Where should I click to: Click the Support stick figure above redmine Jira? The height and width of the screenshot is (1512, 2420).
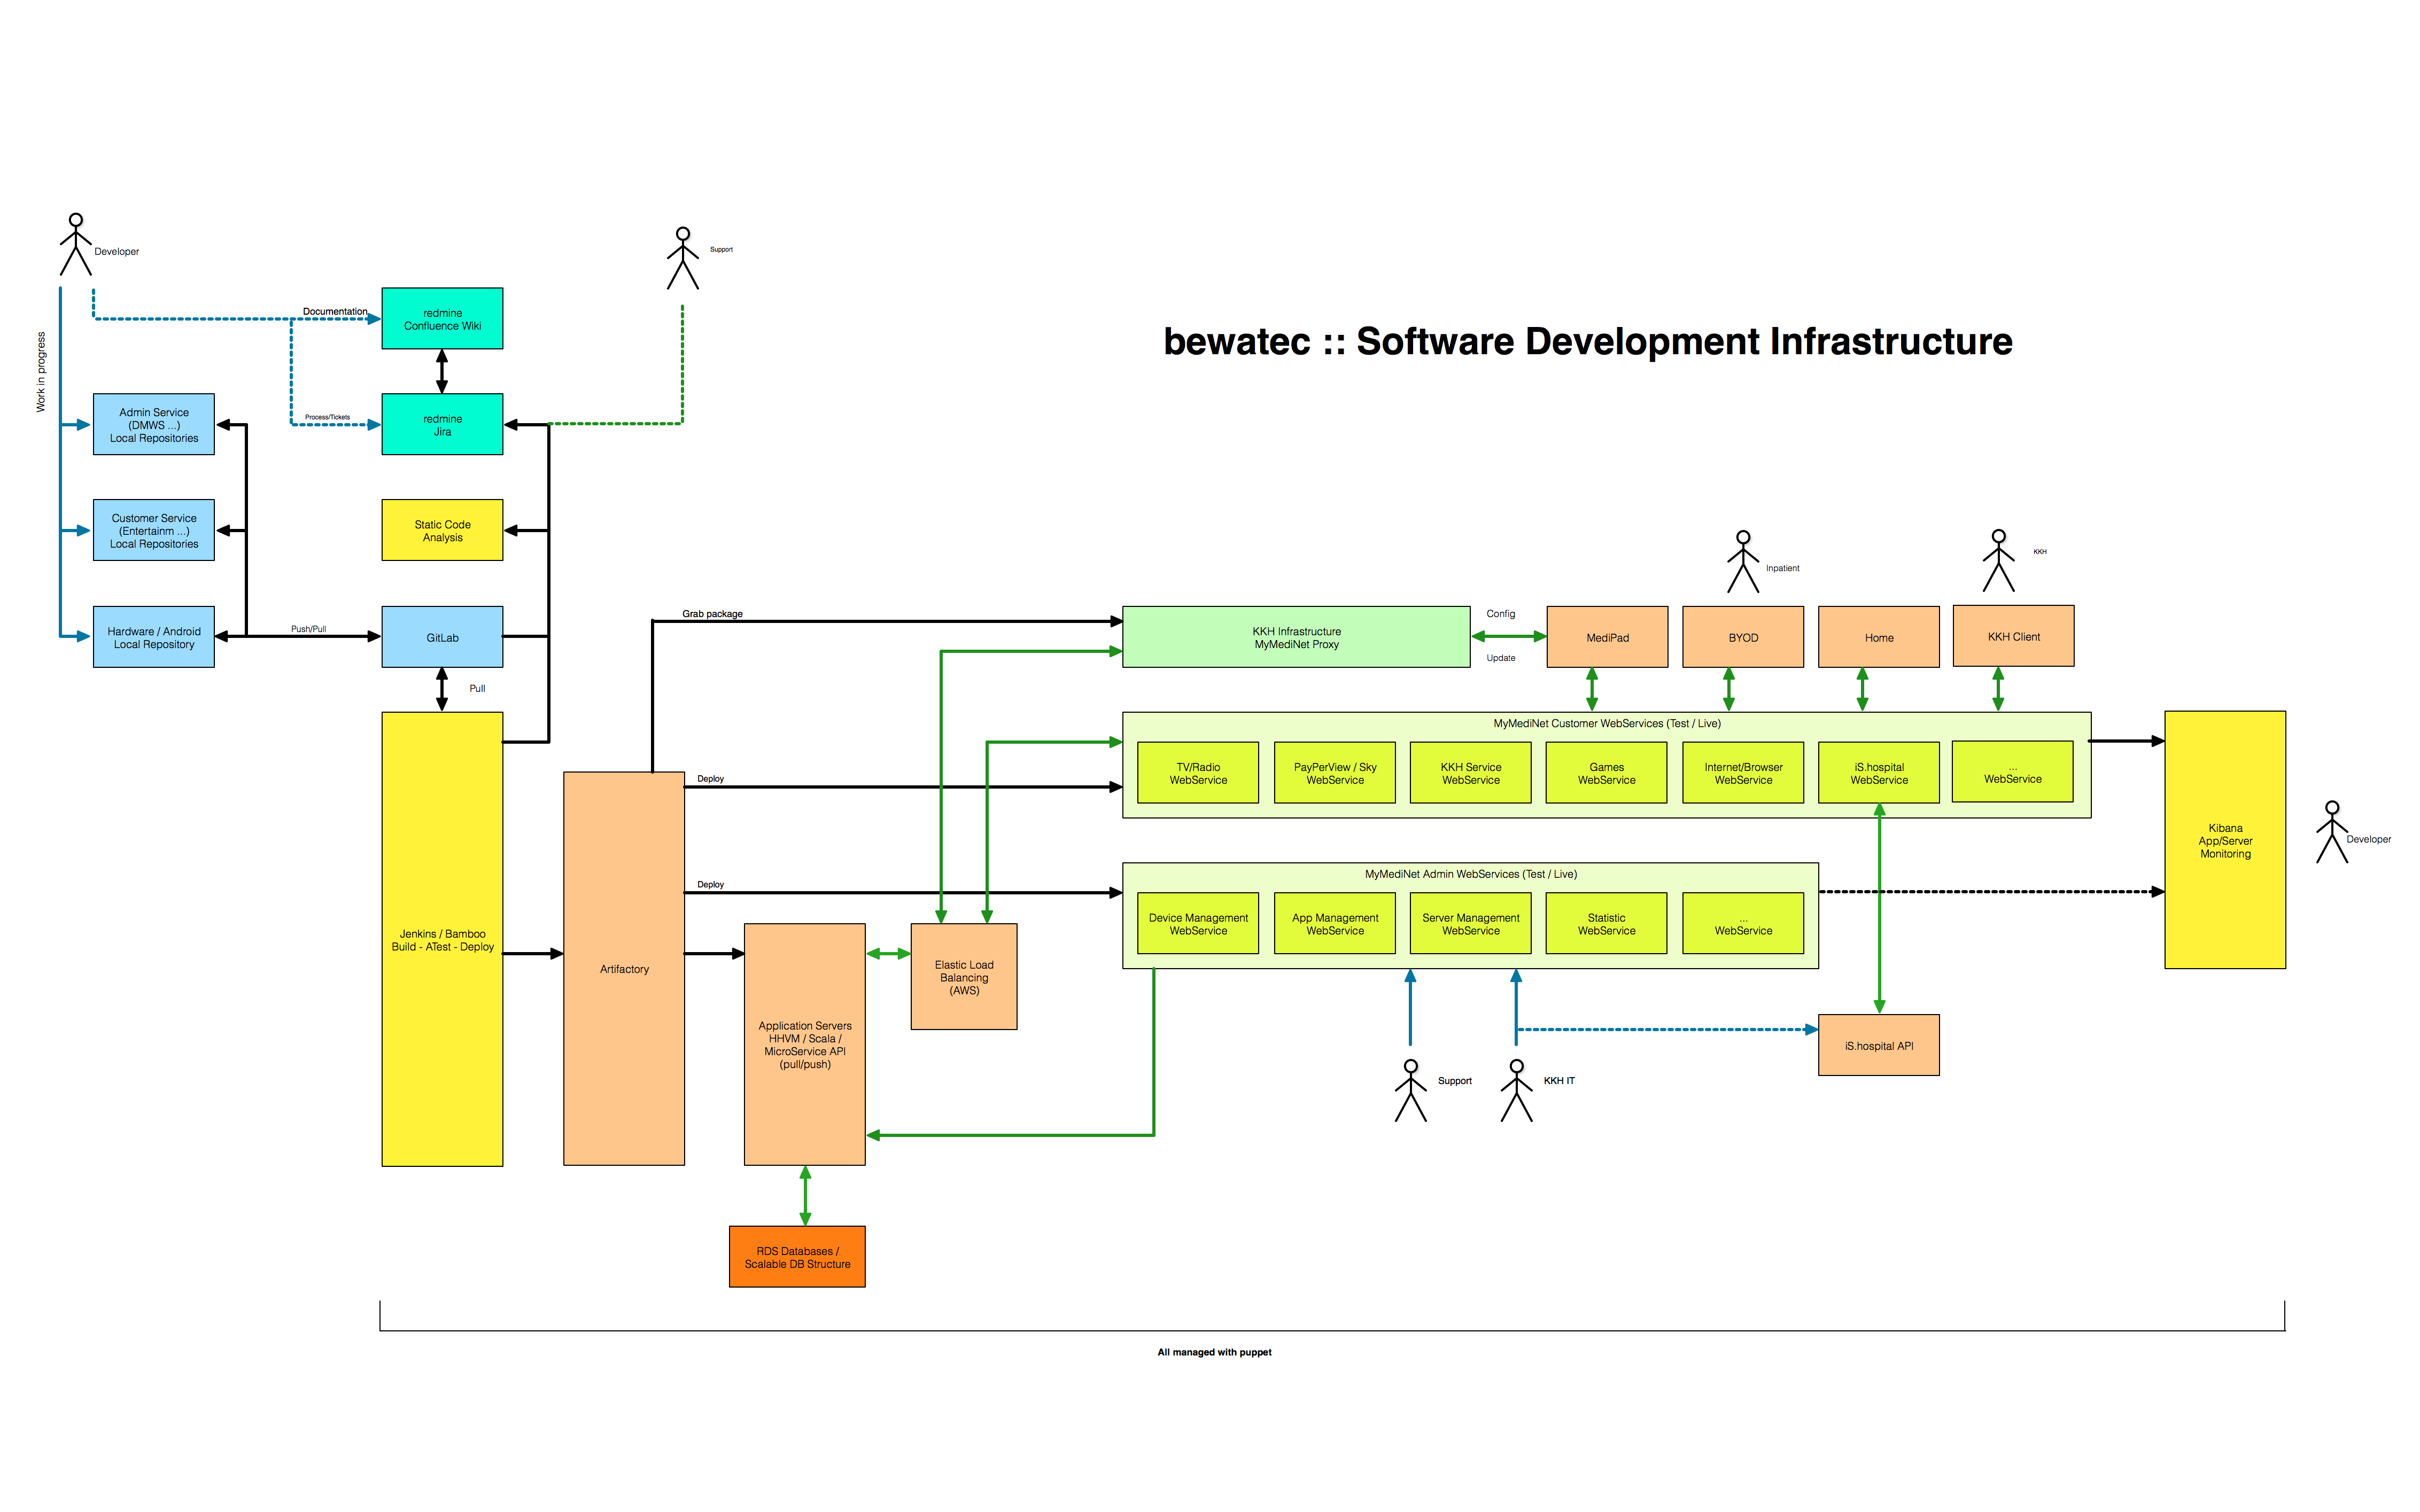click(683, 259)
